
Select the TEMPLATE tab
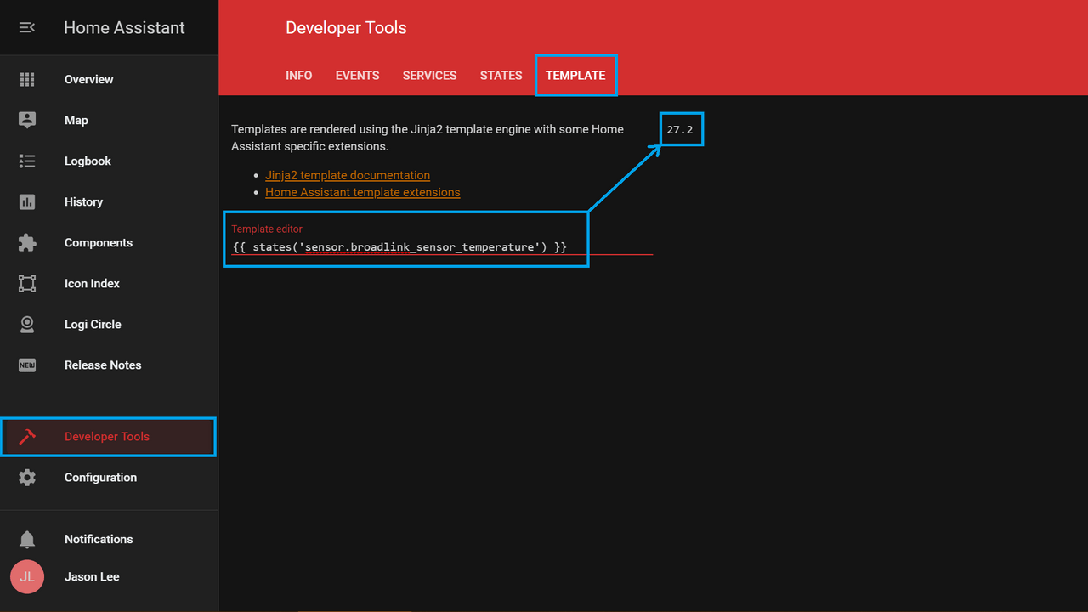(575, 75)
